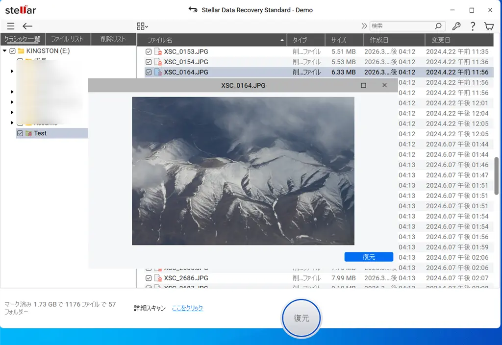The image size is (502, 345).
Task: Click the ファイル名 column sort arrow
Action: 281,39
